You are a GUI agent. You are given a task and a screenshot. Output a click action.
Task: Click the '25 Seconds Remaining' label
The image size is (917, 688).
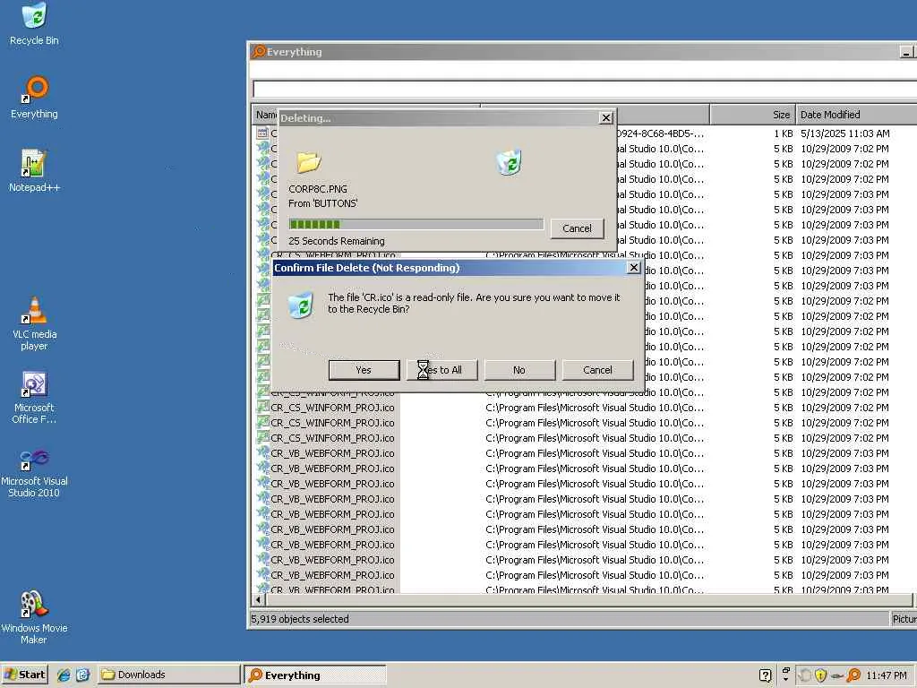pyautogui.click(x=337, y=241)
